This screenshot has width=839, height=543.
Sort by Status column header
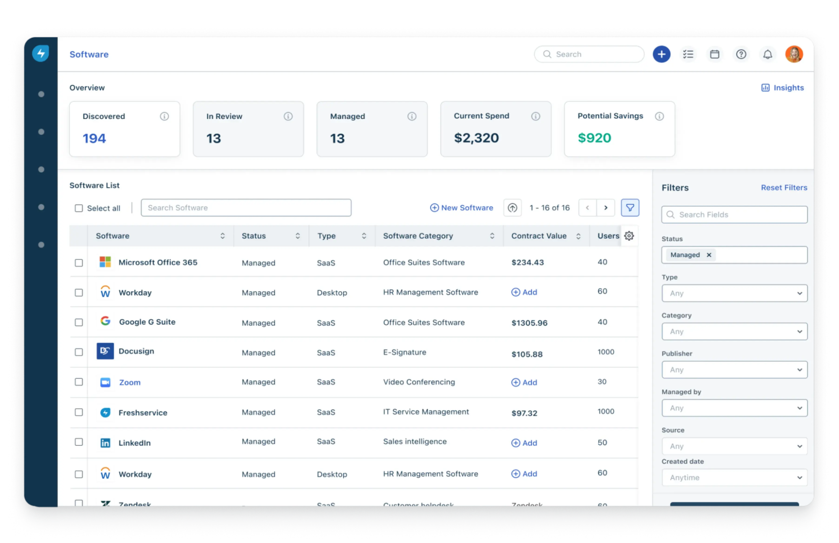click(271, 236)
